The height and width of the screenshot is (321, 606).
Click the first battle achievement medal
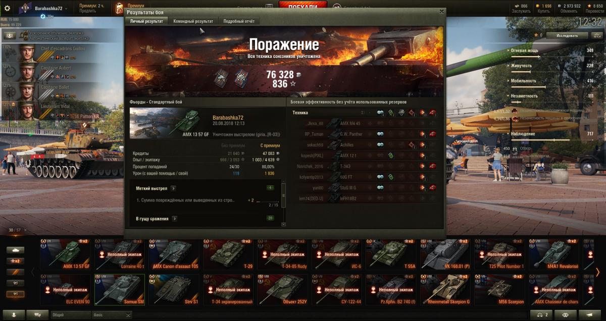coord(221,77)
